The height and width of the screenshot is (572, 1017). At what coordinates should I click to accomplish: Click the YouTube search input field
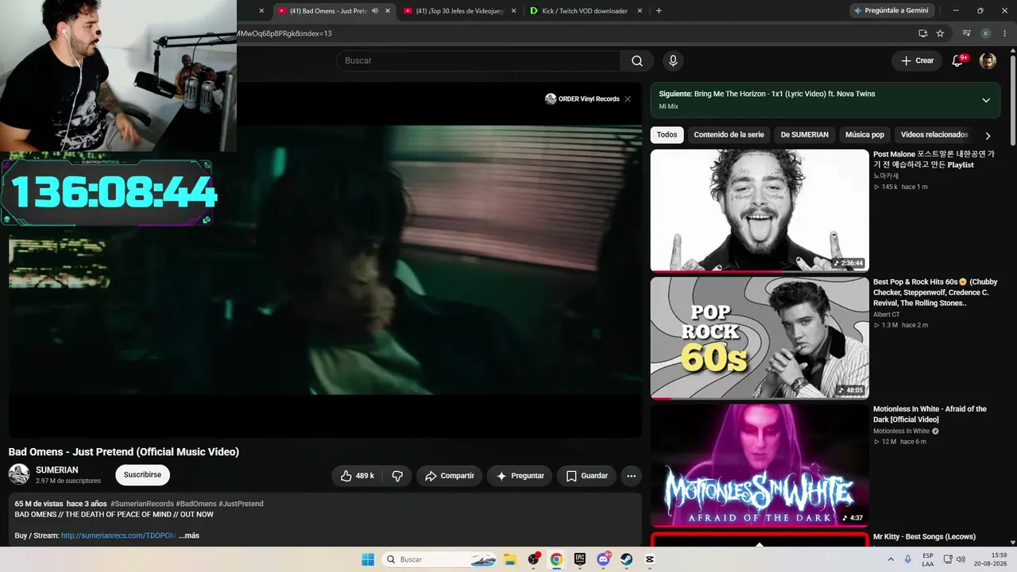click(x=478, y=61)
